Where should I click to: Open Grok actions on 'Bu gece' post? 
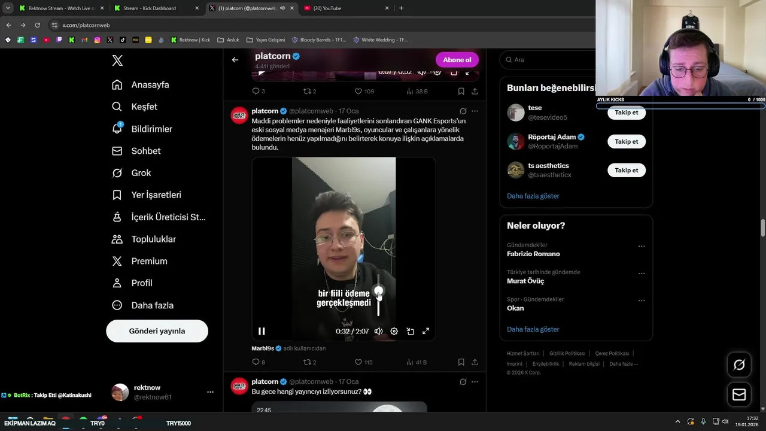[463, 382]
